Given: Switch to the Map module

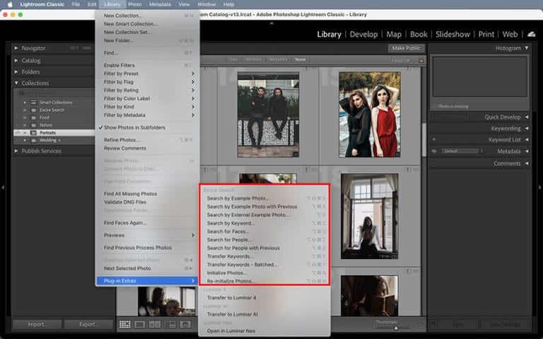Looking at the screenshot, I should [x=394, y=34].
